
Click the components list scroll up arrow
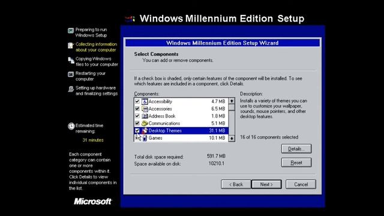(x=232, y=101)
